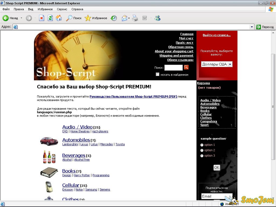
Task: Click the Back arrow icon
Action: tap(5, 18)
